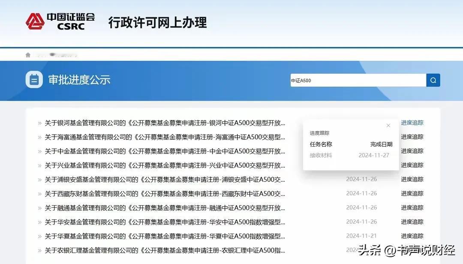Image resolution: width=463 pixels, height=264 pixels.
Task: Click 进度追踪 for 华安基金 row
Action: (x=412, y=222)
